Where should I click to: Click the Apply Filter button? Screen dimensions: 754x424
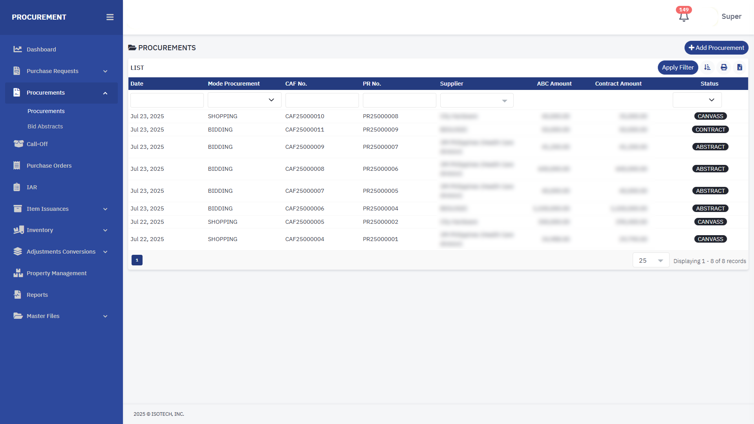pos(678,68)
